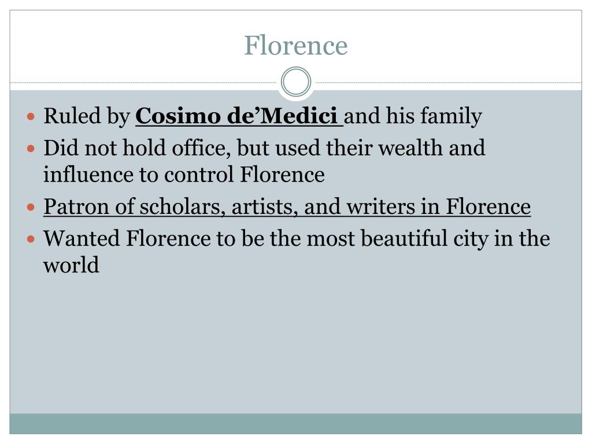592x444 pixels.
Task: Click the empty gray area below the bullets
Action: [295, 343]
